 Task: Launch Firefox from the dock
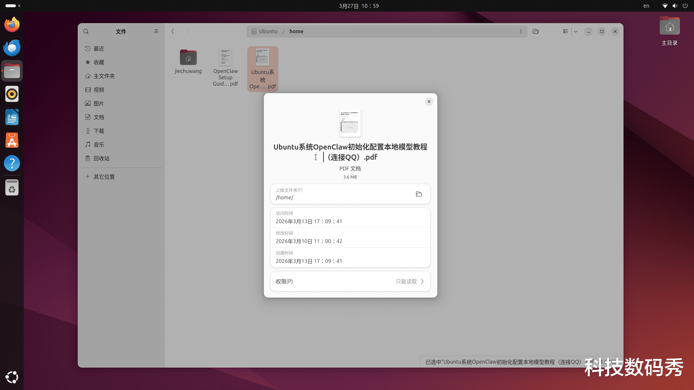click(x=12, y=25)
